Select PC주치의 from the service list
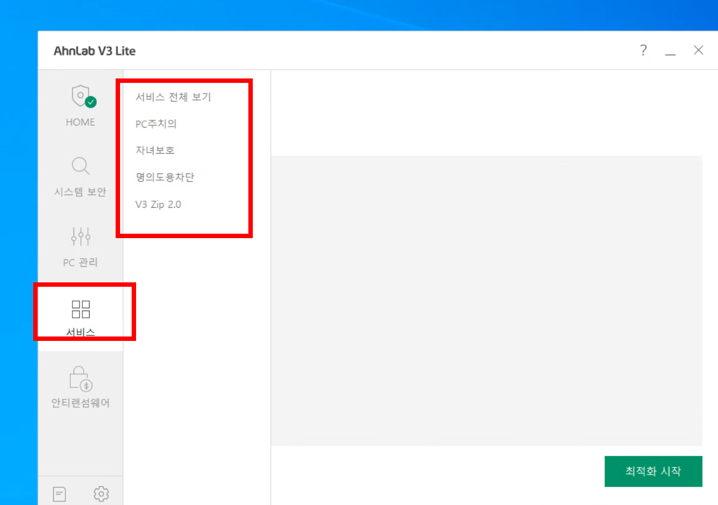The image size is (718, 505). pyautogui.click(x=156, y=124)
